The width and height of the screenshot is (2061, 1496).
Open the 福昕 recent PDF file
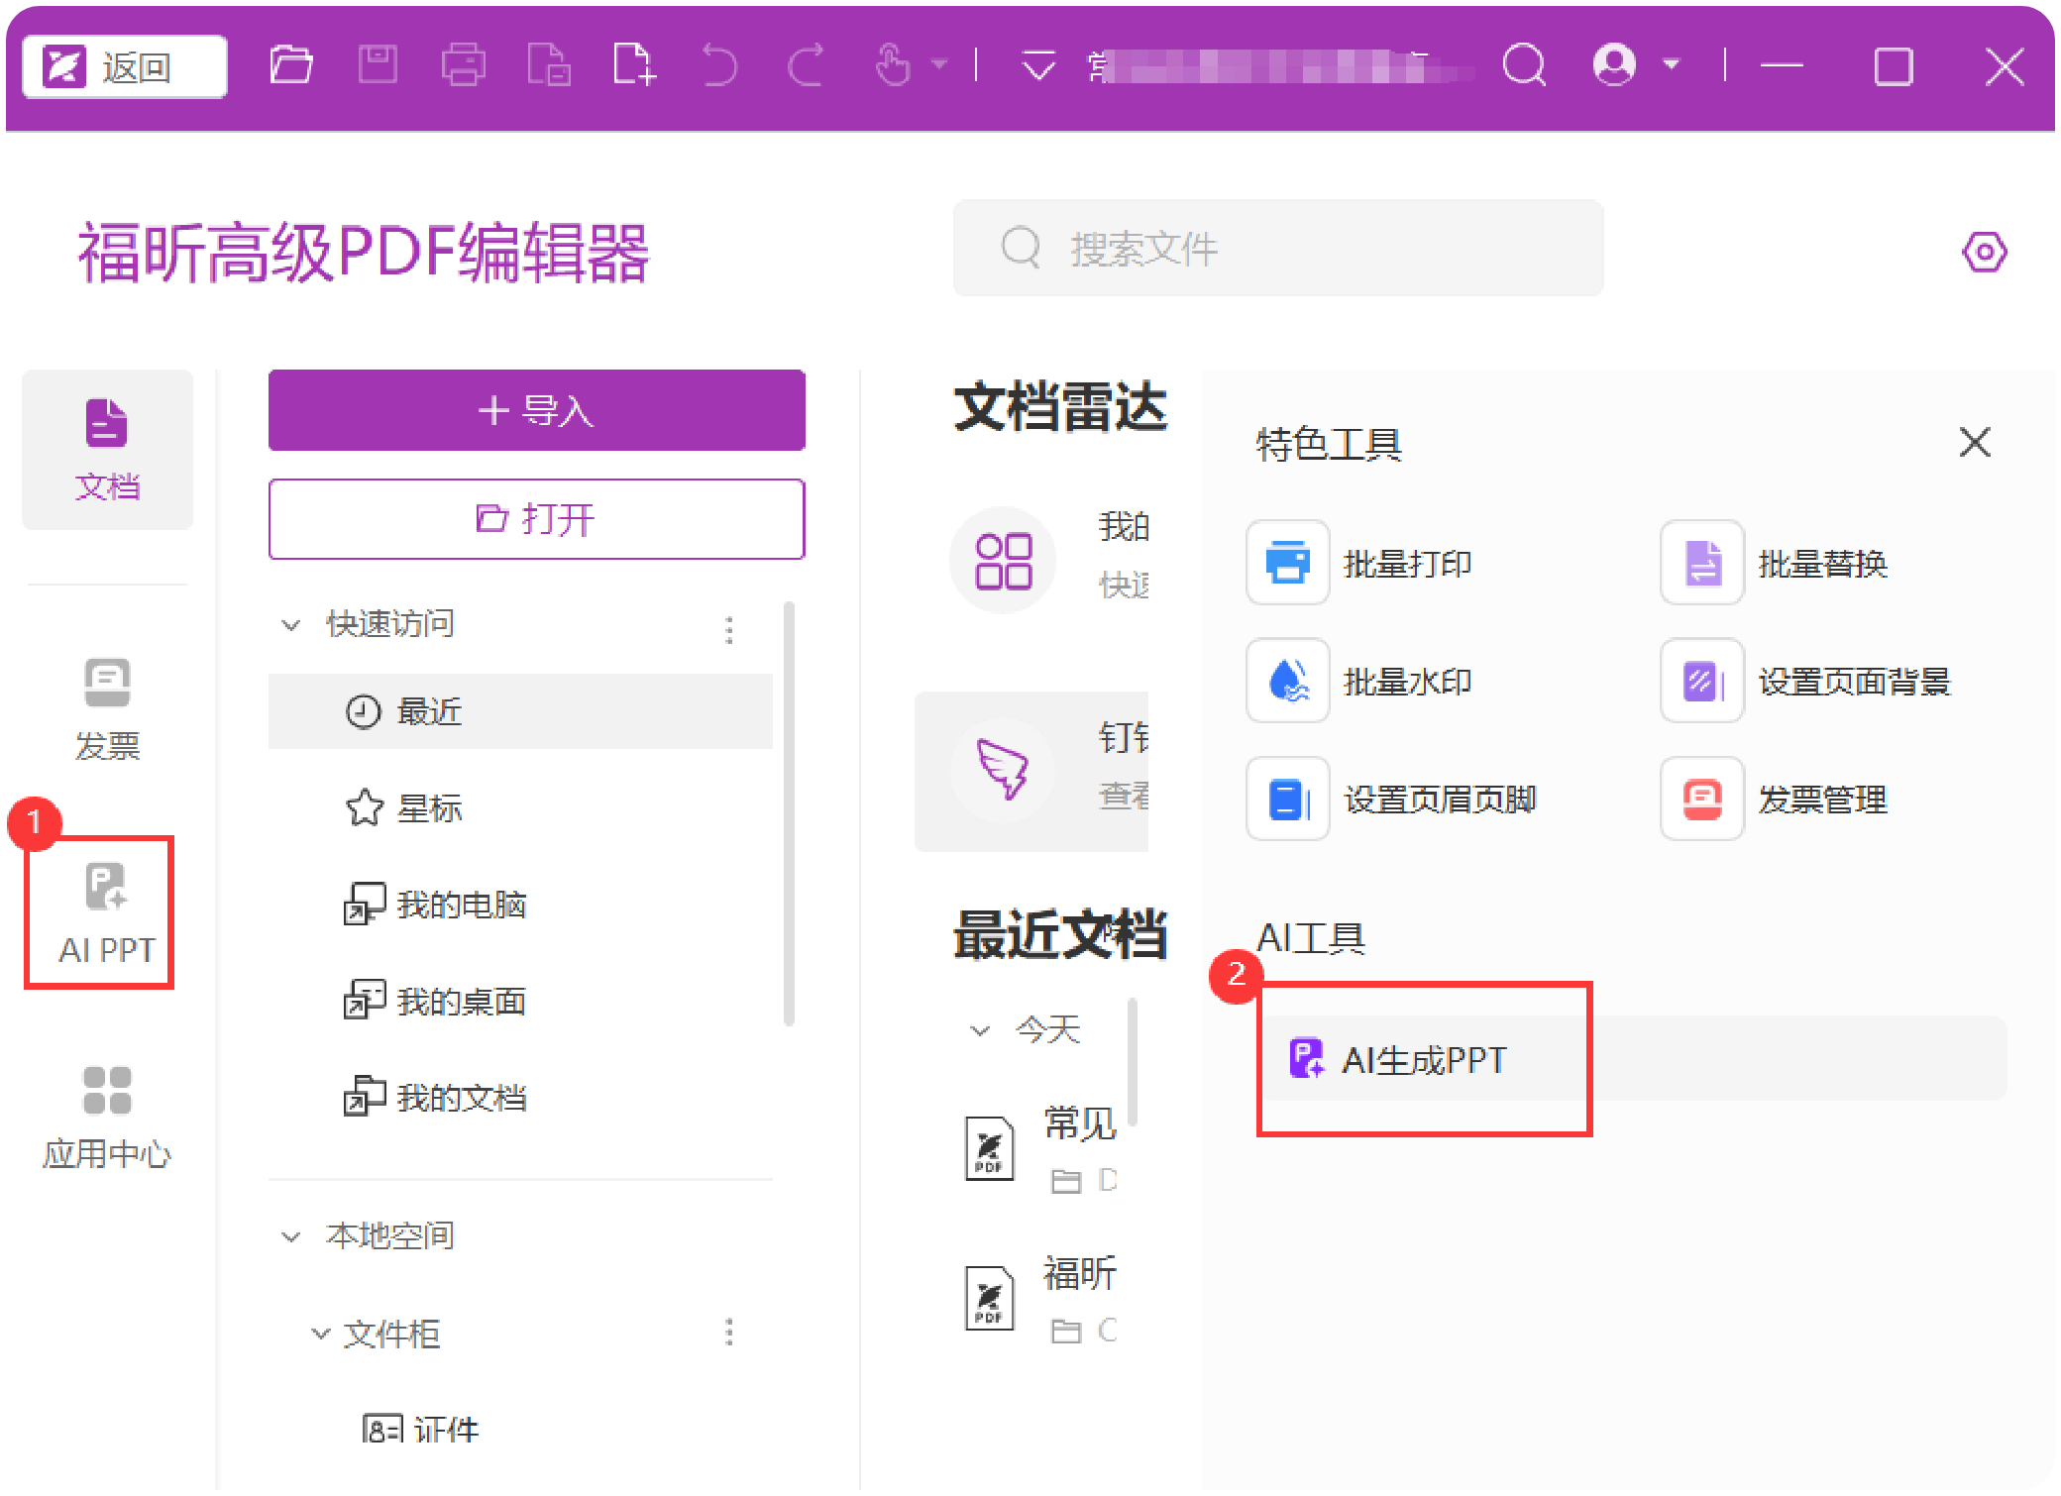click(x=1040, y=1298)
